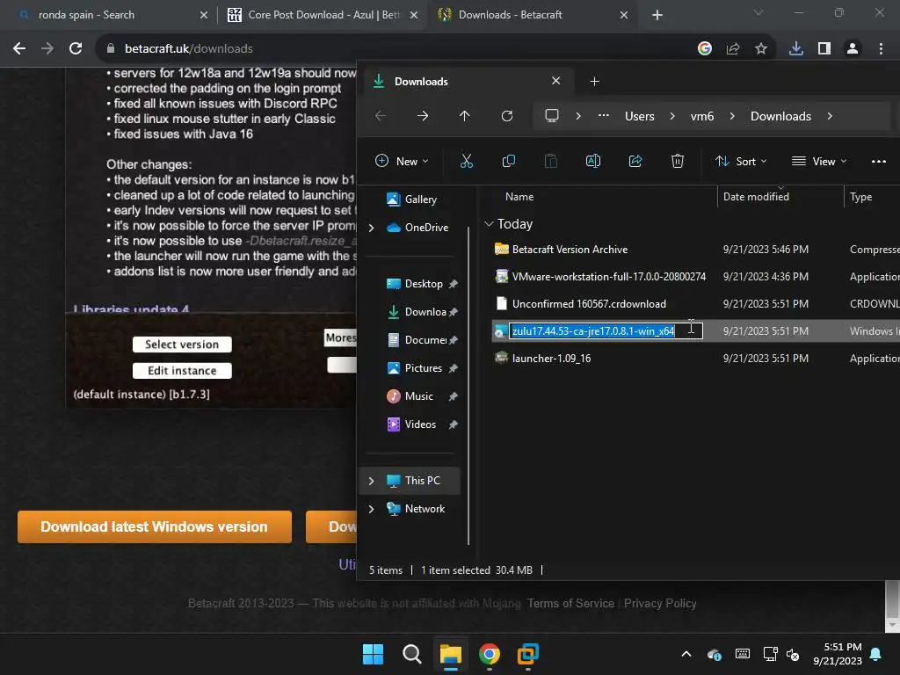Click vm6 in the address breadcrumb
This screenshot has width=900, height=675.
point(702,116)
